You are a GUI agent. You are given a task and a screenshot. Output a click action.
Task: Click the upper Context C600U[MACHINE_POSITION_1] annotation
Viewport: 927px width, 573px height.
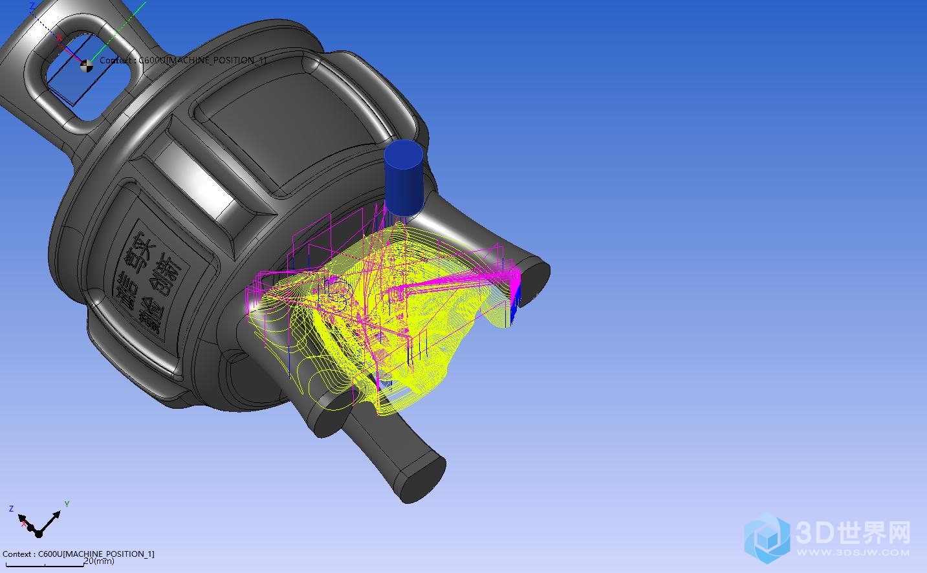pyautogui.click(x=183, y=60)
